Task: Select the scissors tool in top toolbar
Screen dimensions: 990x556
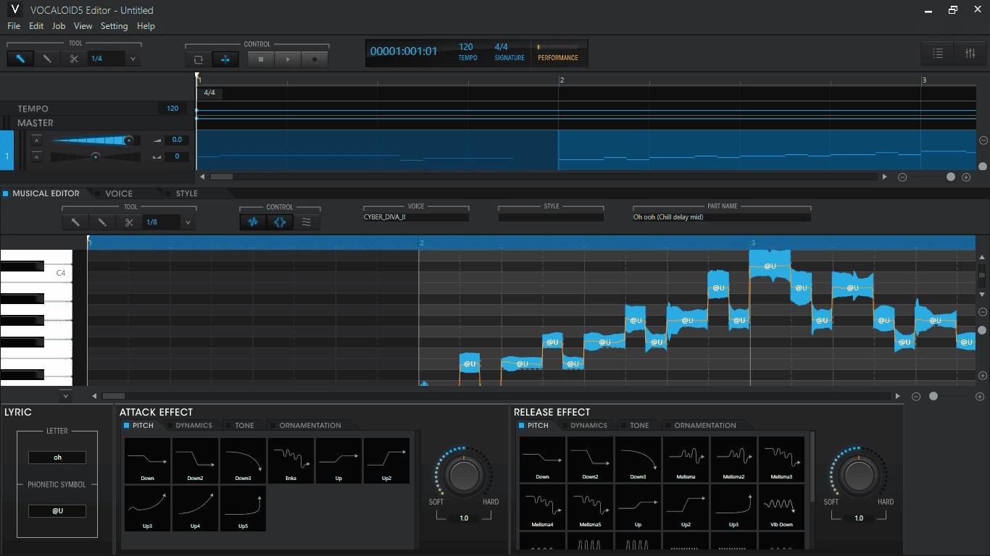Action: click(x=74, y=59)
